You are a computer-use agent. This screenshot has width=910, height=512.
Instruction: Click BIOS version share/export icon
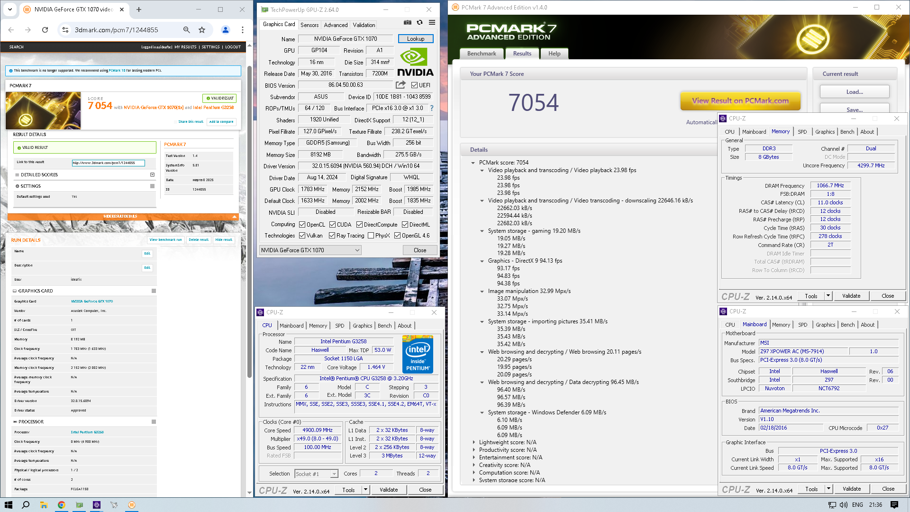400,85
